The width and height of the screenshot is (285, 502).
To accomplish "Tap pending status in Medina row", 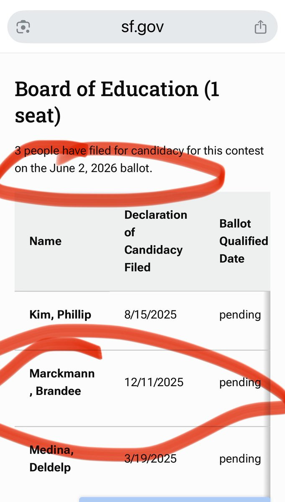I will (240, 459).
